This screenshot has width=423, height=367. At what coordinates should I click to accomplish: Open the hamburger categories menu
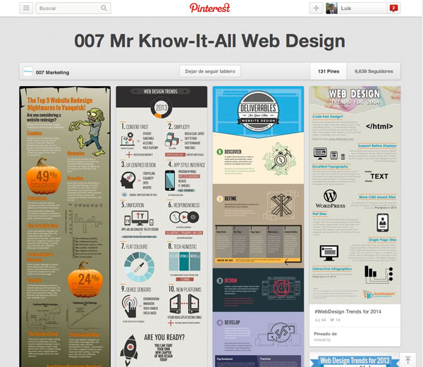click(26, 8)
